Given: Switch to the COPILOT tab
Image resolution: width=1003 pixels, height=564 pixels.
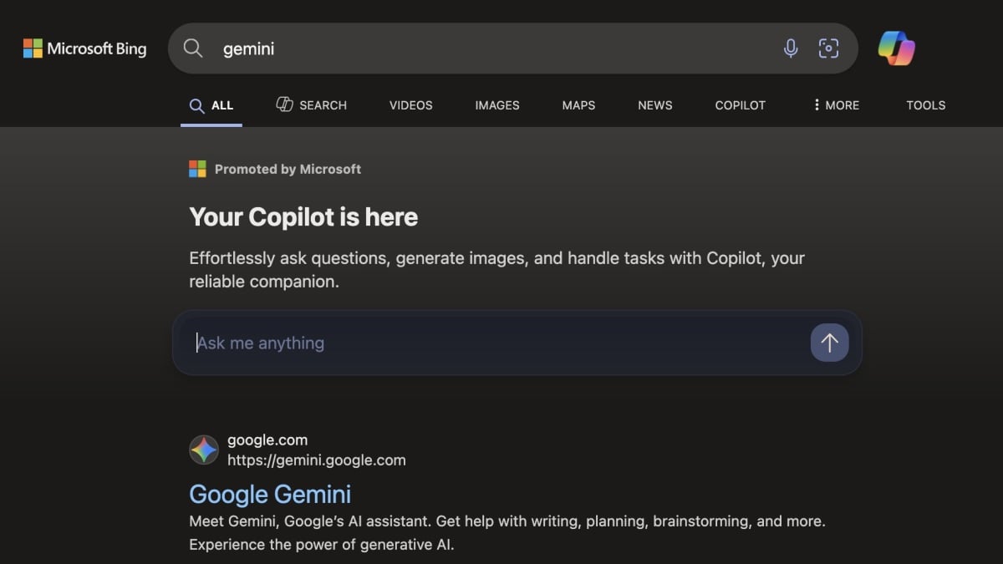Looking at the screenshot, I should (740, 105).
